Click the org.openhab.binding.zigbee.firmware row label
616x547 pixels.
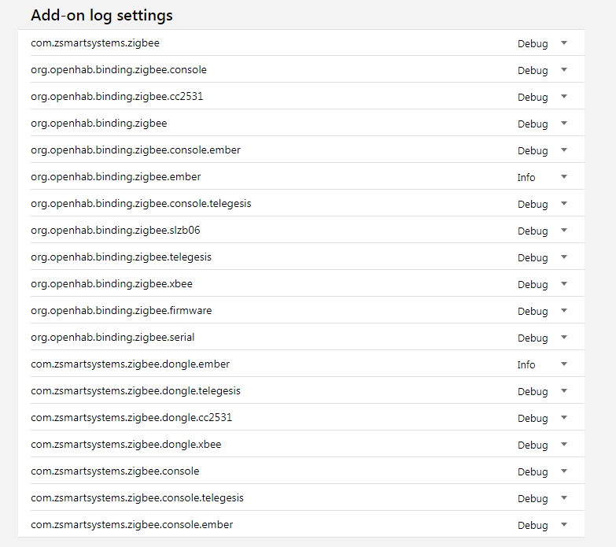[x=121, y=311]
